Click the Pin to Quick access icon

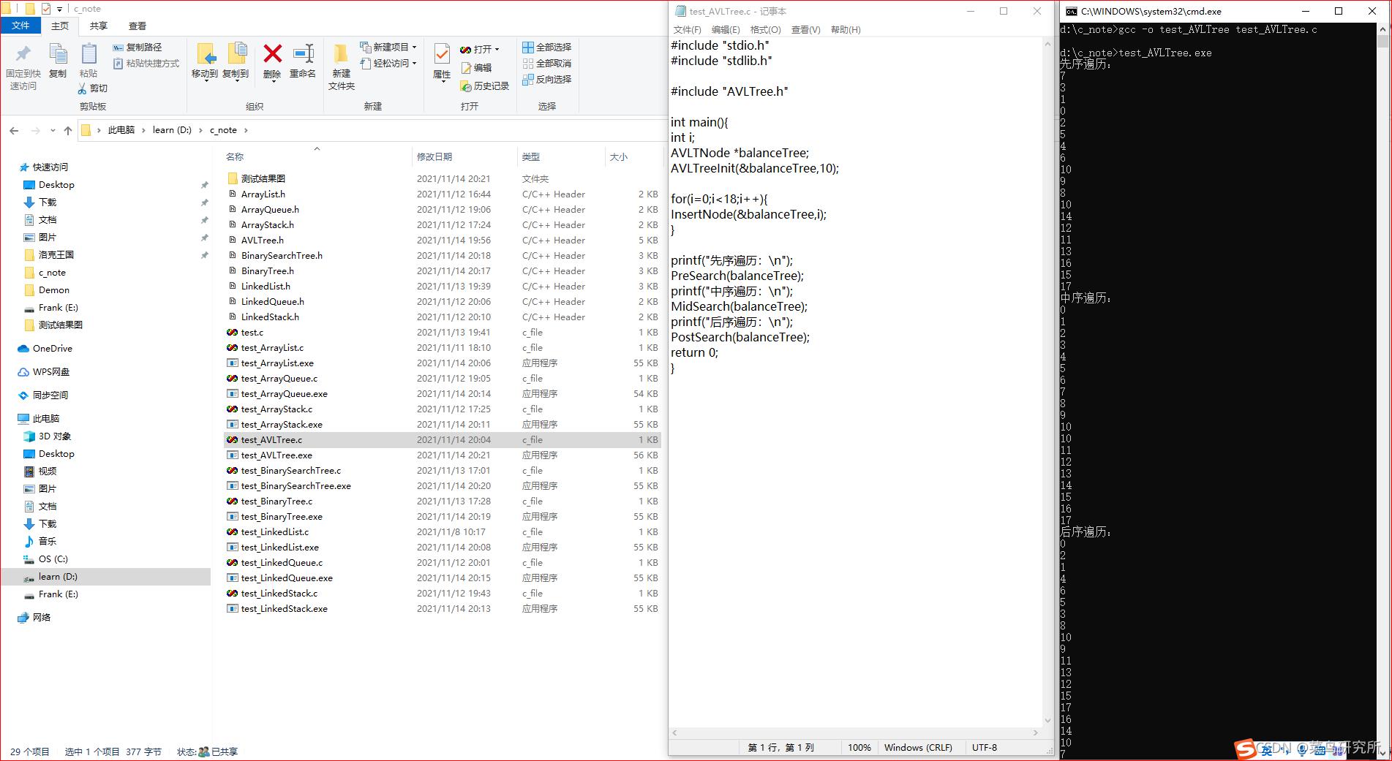(23, 54)
